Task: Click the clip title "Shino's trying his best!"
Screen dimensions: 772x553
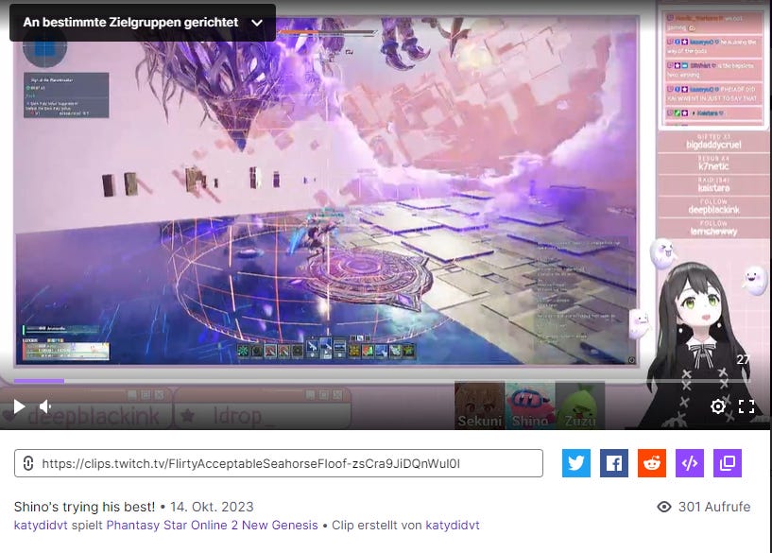Action: 84,507
